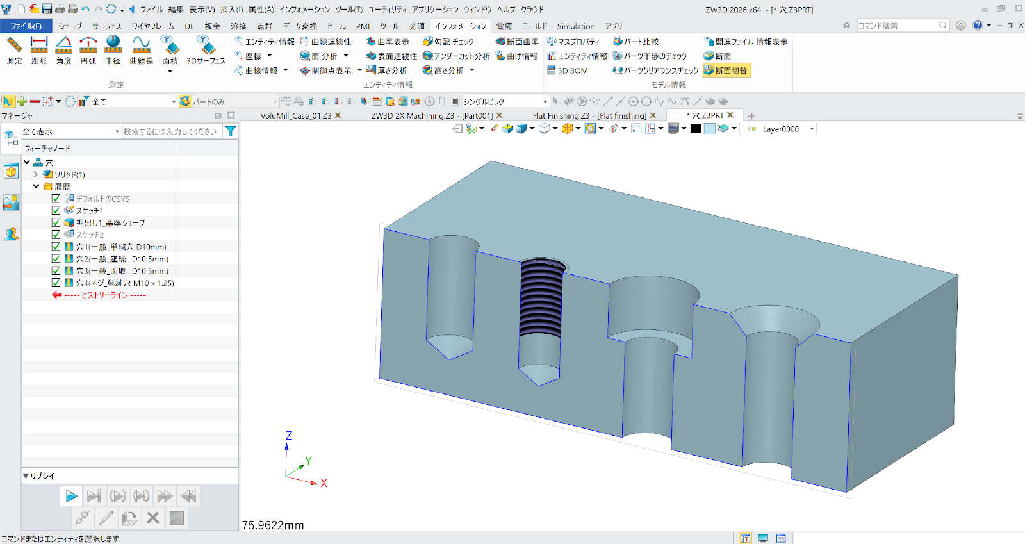Pick the 円弧 arc measurement tool
Viewport: 1025px width, 544px height.
(88, 50)
